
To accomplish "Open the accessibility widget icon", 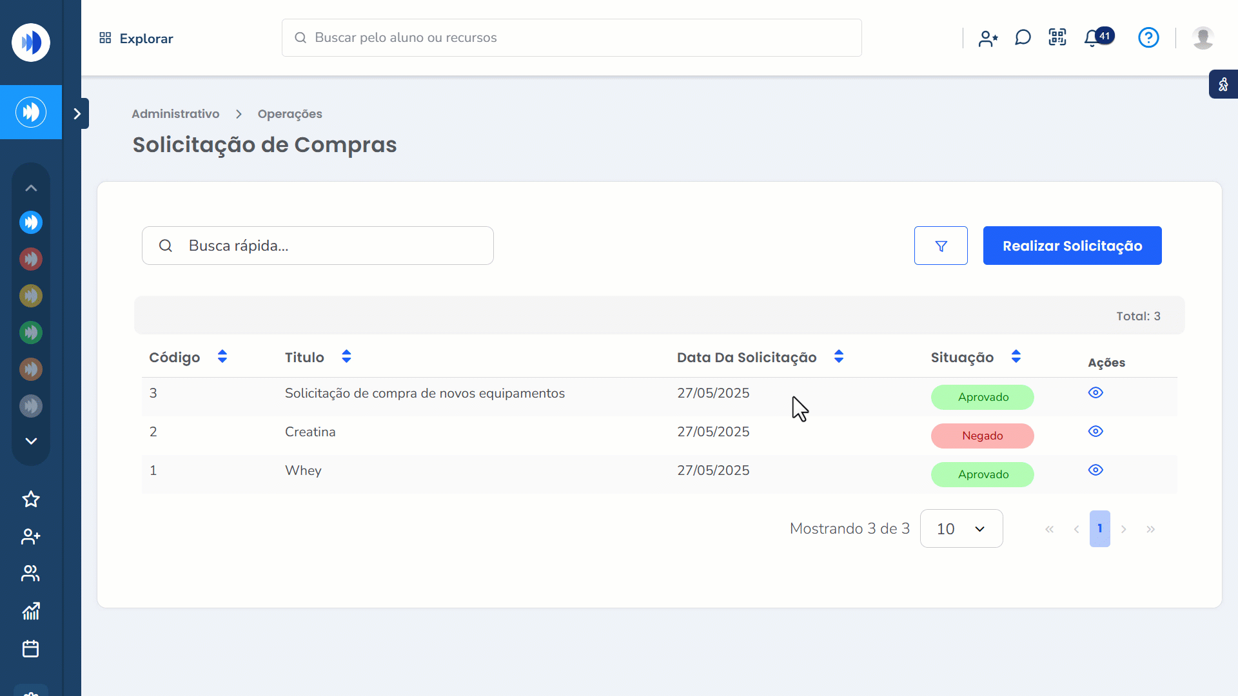I will [x=1223, y=84].
